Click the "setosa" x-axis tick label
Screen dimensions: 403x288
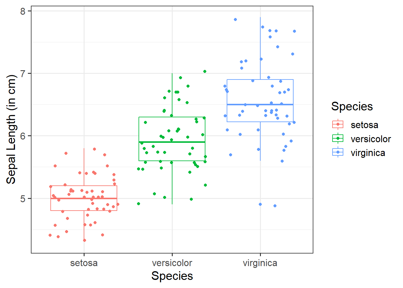point(84,263)
